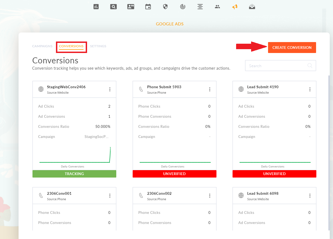This screenshot has width=333, height=239.
Task: Click globe icon on Lead Submit 6098 card
Action: pos(241,196)
